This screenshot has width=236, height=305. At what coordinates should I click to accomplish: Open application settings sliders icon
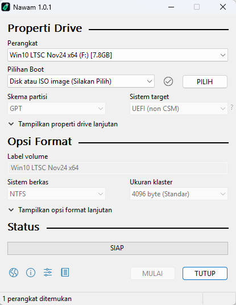click(48, 273)
